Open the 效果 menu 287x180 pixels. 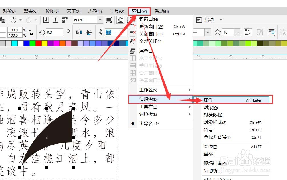[31, 11]
